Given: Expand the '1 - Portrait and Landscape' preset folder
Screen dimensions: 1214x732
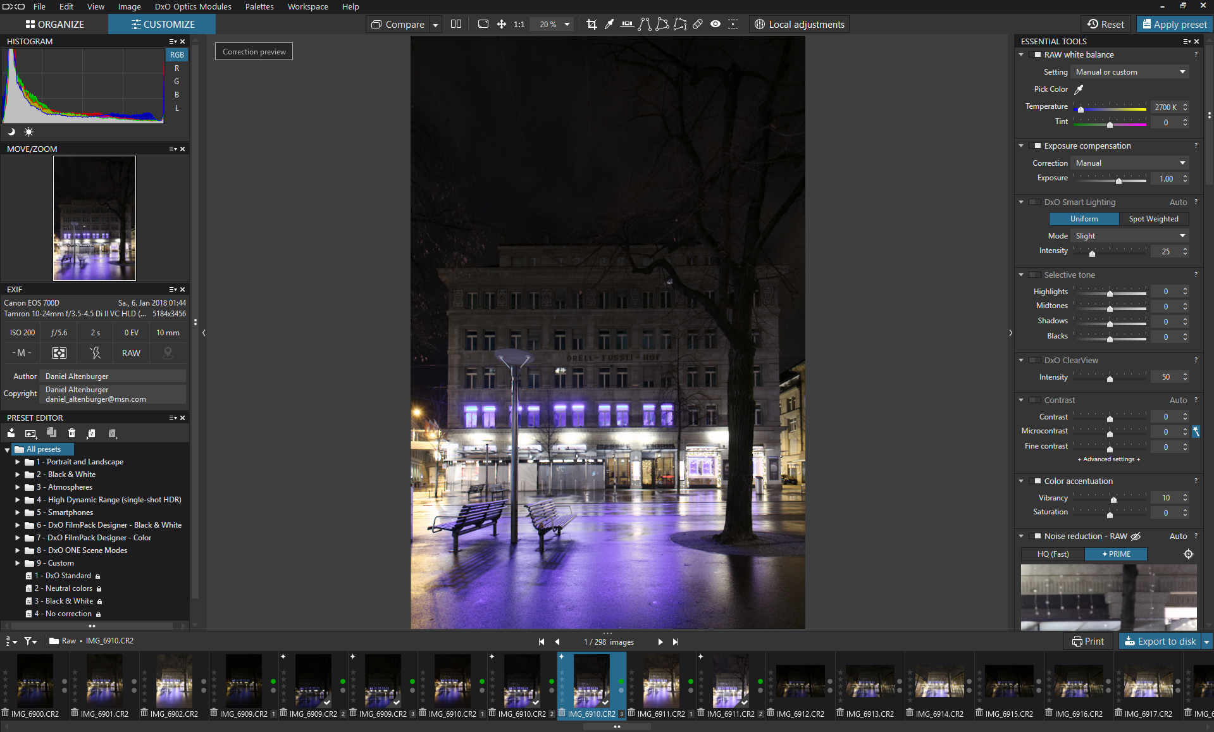Looking at the screenshot, I should (x=18, y=462).
